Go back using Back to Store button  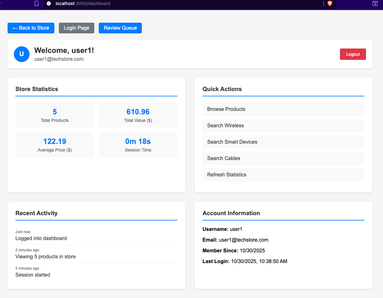pos(31,28)
